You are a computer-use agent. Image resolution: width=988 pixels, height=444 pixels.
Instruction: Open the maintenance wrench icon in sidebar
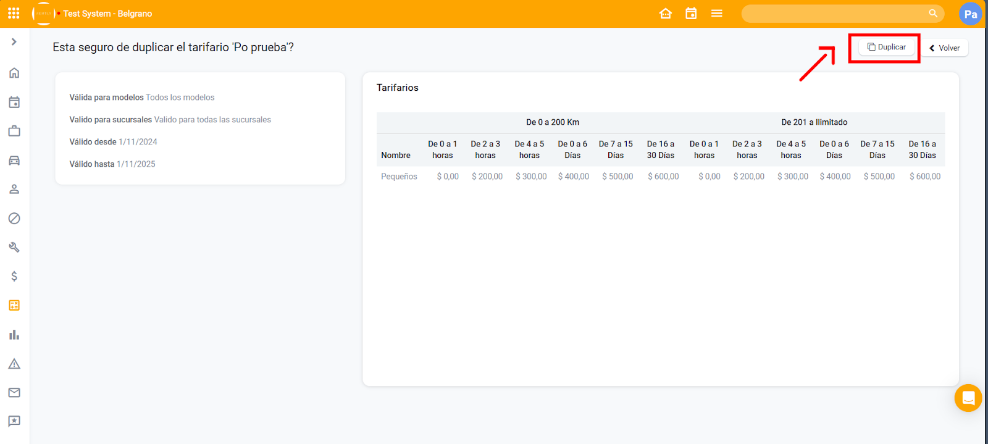pos(14,247)
